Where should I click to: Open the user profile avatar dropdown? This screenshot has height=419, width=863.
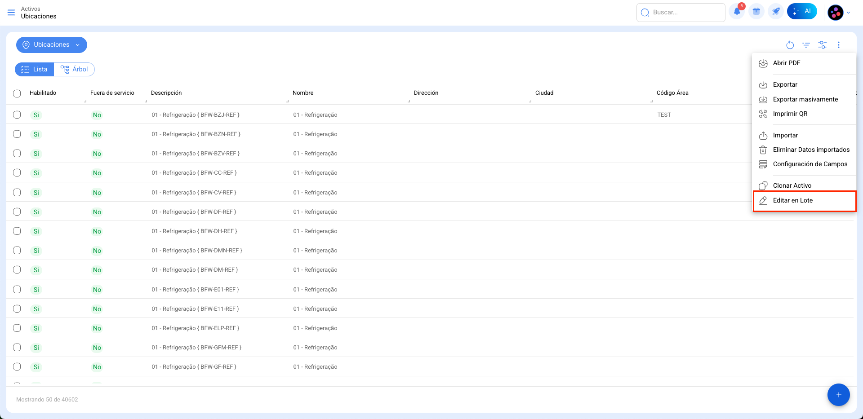839,13
